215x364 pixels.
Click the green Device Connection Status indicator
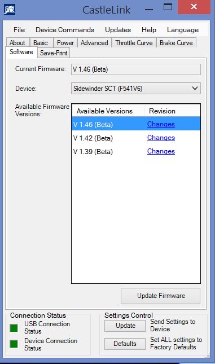point(14,344)
